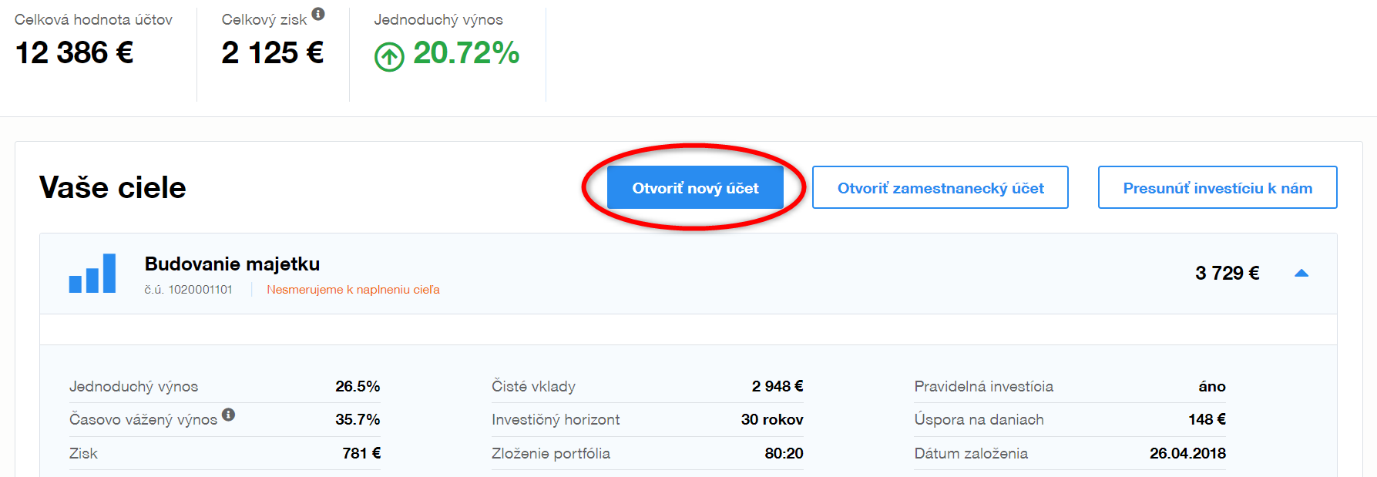Click the 20.72% simple yield value
Image resolution: width=1377 pixels, height=477 pixels.
[466, 53]
